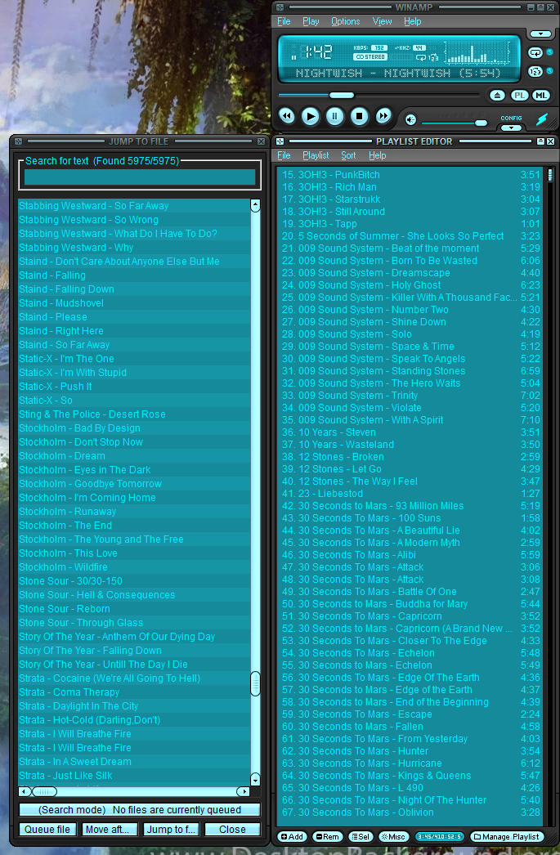This screenshot has width=560, height=855.
Task: Click the Jump to f... button
Action: 171,830
